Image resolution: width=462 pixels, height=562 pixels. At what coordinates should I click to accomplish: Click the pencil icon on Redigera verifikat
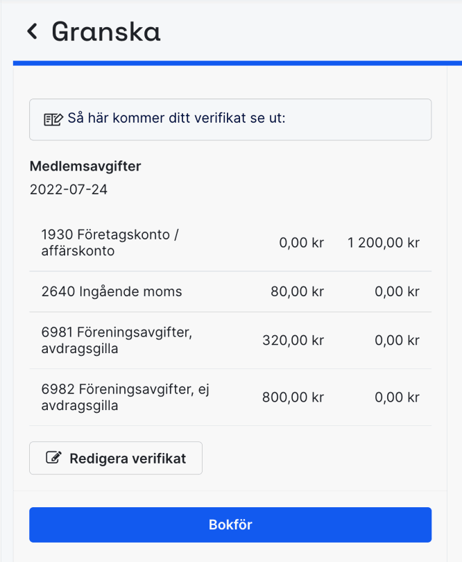coord(52,457)
